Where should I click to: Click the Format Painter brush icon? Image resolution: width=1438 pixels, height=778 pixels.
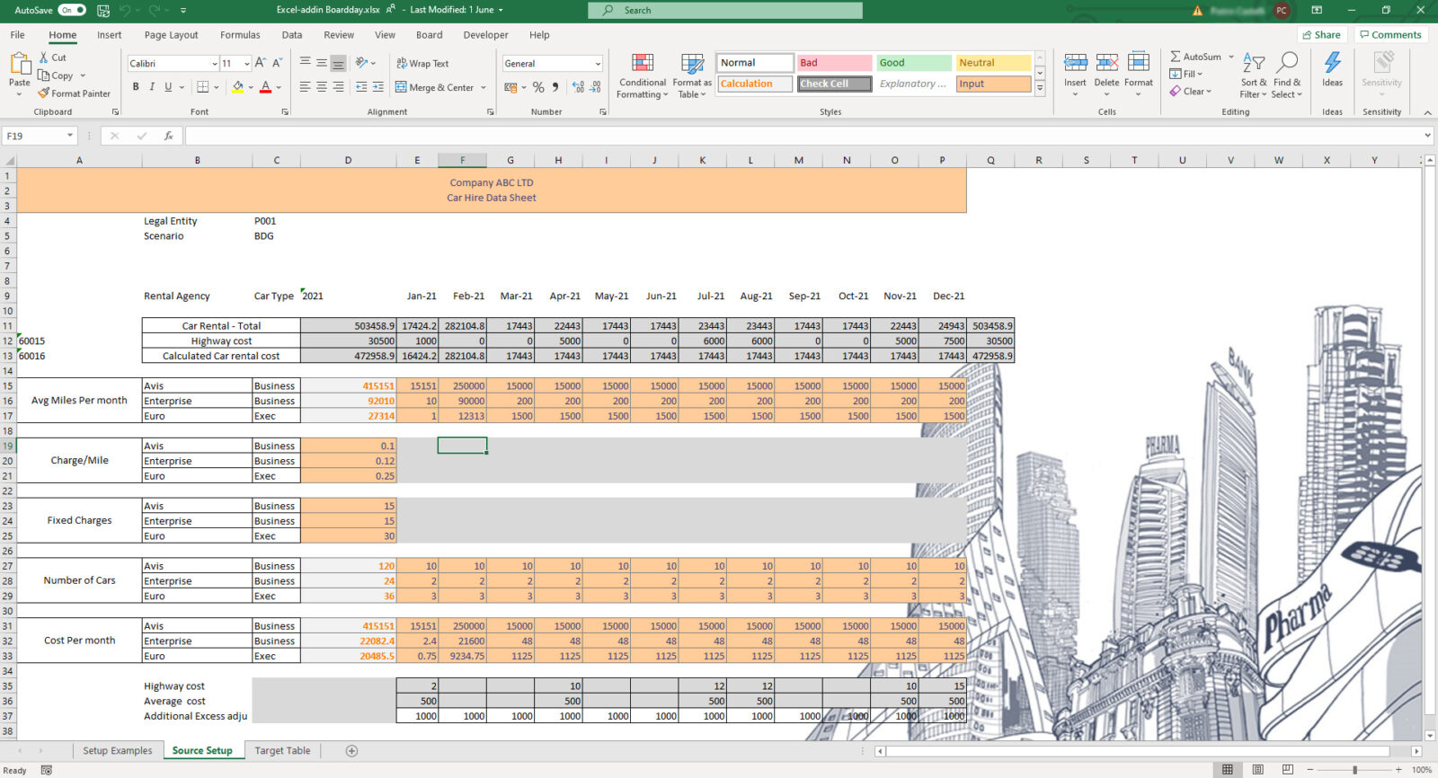[44, 93]
